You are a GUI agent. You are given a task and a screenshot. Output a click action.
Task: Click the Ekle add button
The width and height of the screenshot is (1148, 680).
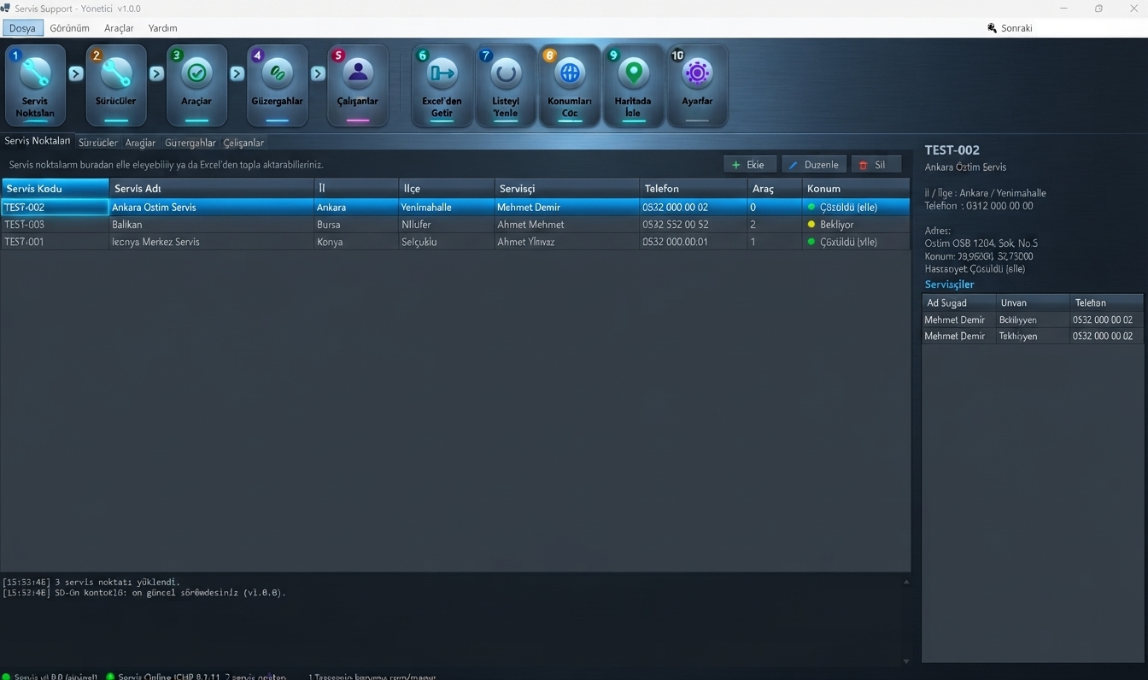[750, 165]
